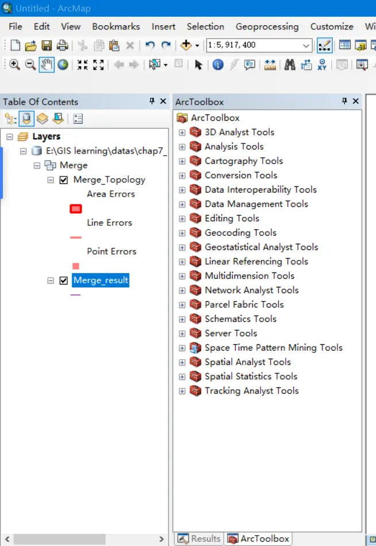376x546 pixels.
Task: Select the Network Analyst Tools toolbox
Action: click(x=252, y=290)
